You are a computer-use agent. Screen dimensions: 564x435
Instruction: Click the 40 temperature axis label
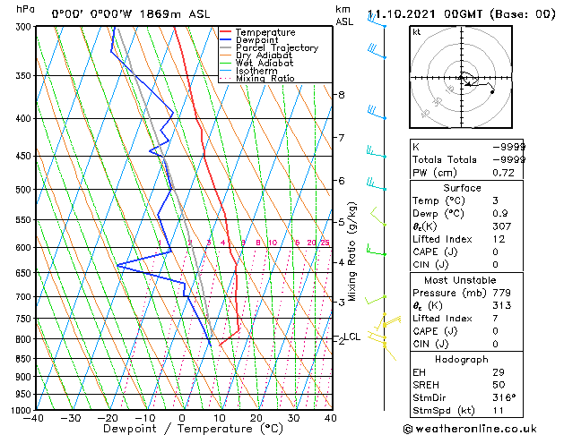[331, 419]
